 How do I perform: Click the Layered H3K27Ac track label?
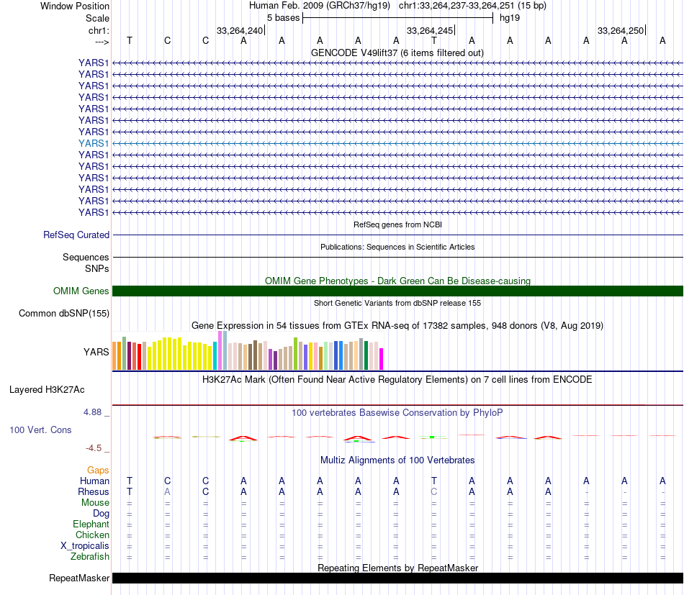[47, 390]
